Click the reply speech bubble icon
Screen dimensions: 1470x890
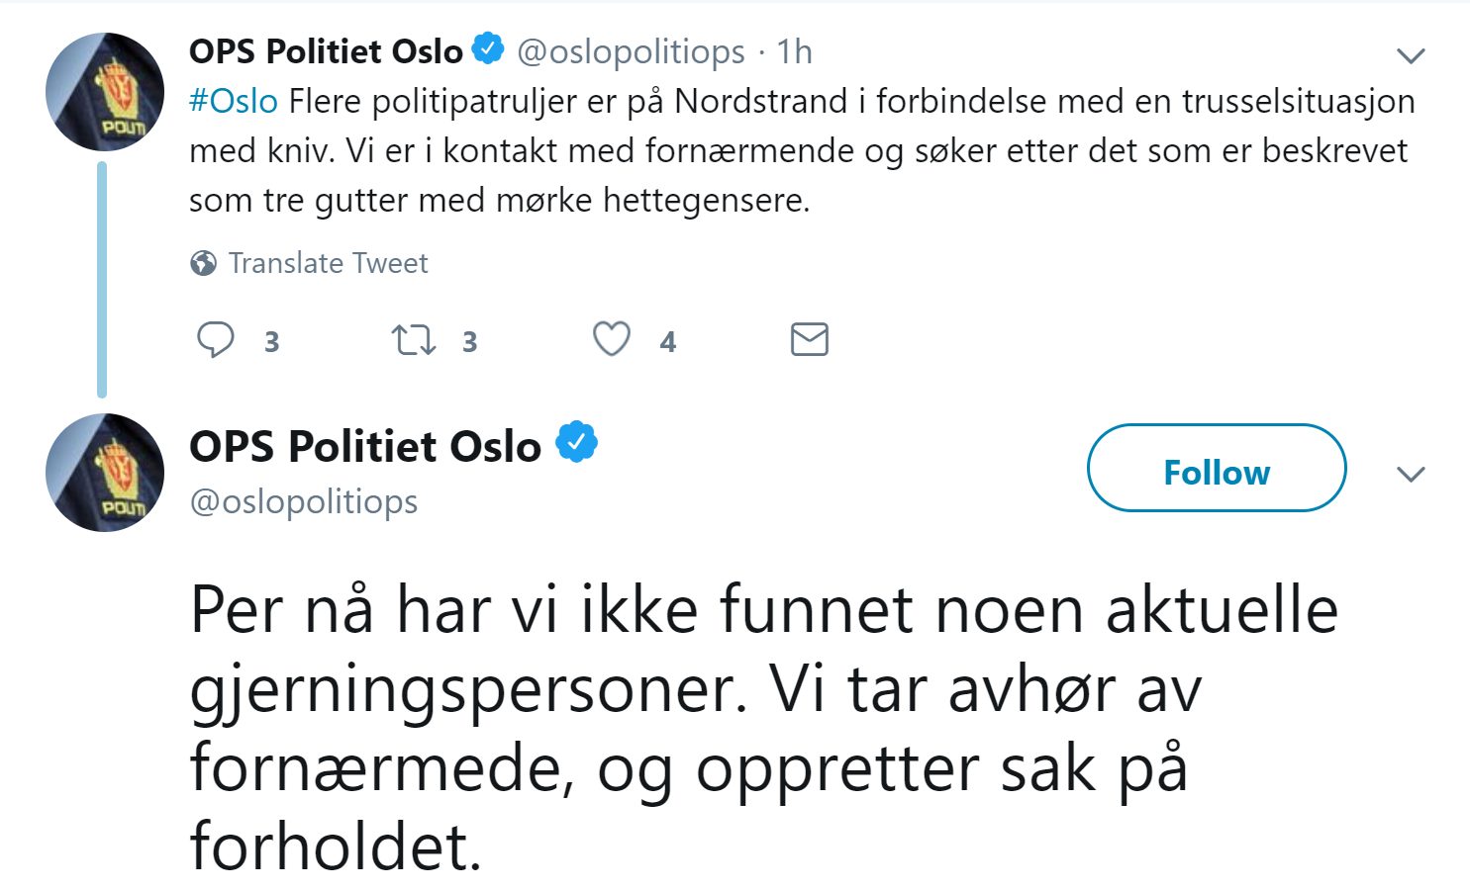[x=215, y=340]
